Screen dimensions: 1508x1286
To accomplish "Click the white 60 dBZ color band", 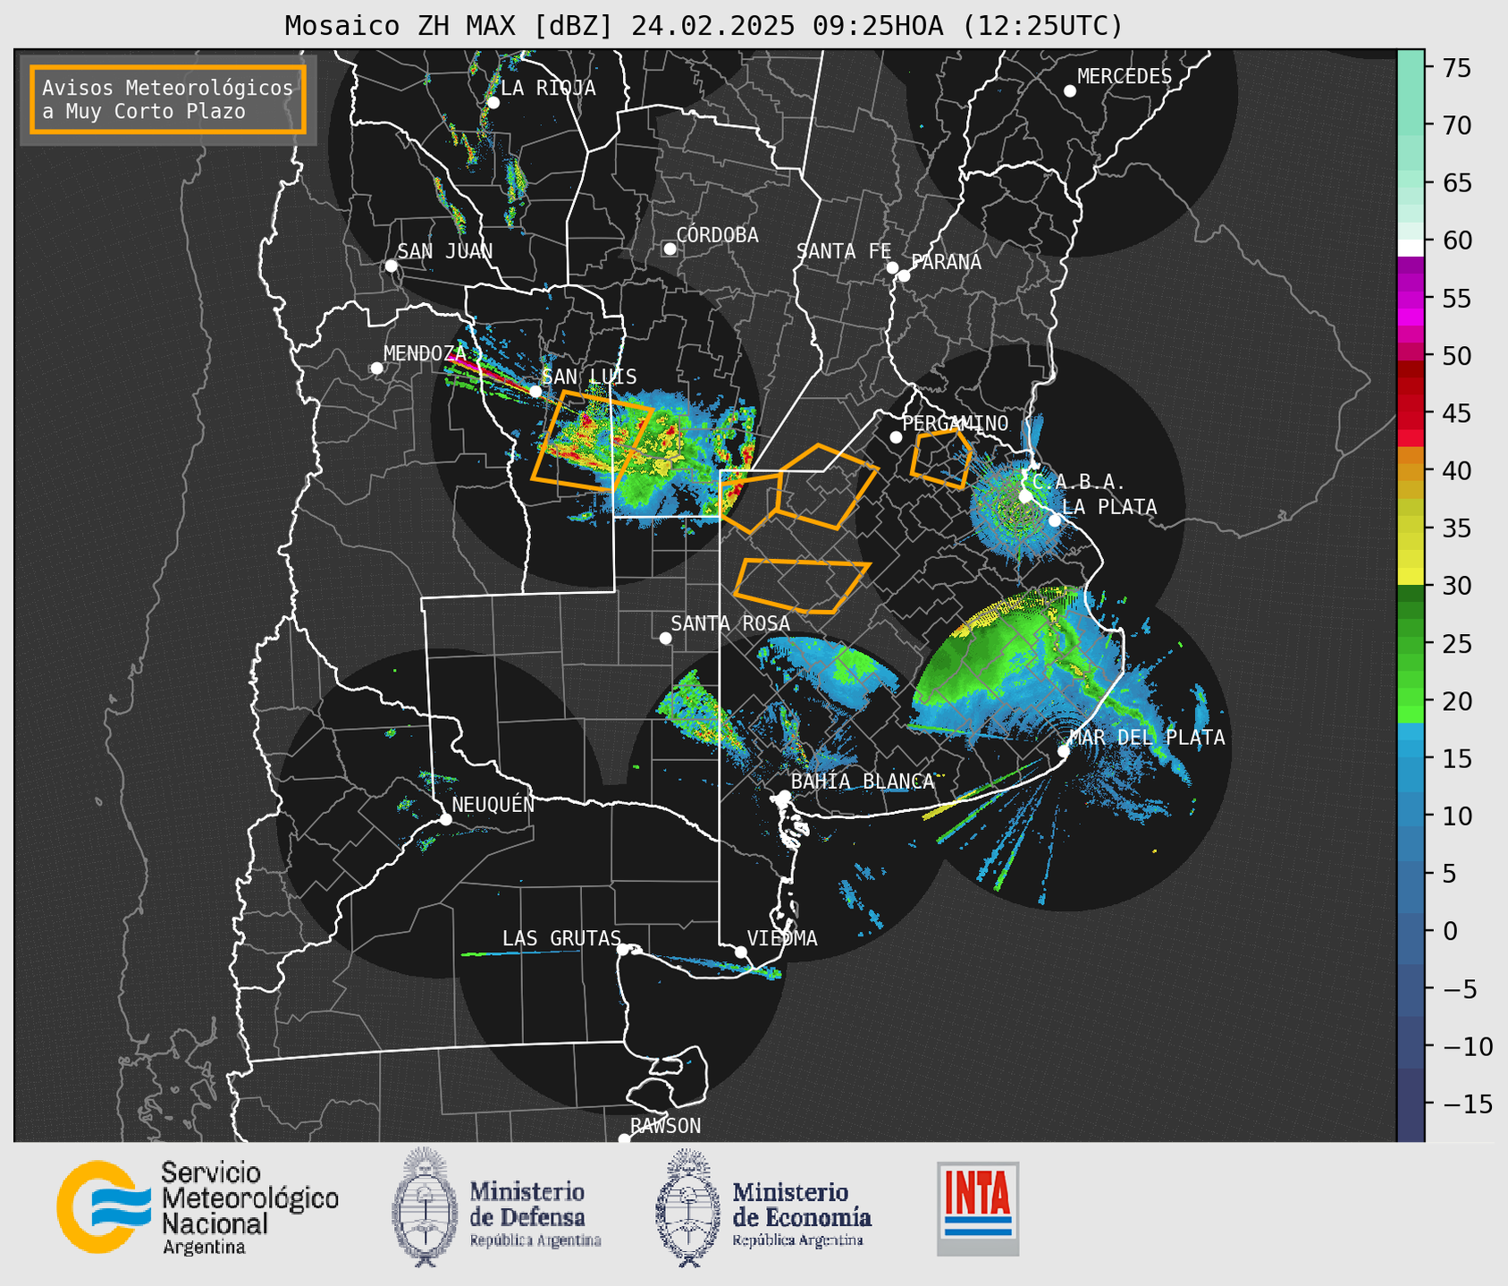I will (x=1411, y=248).
